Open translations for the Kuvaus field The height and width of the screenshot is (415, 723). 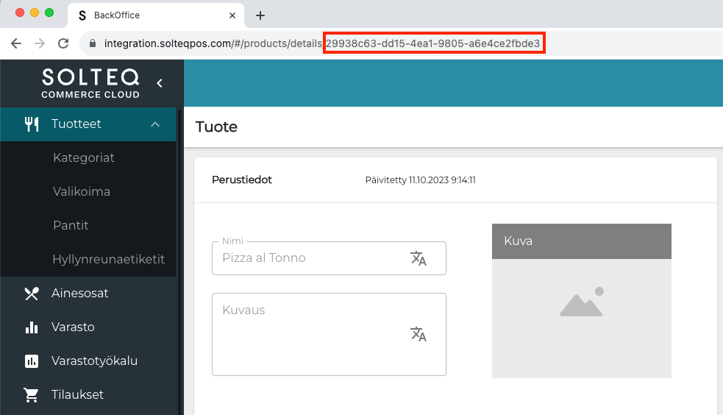pos(419,335)
